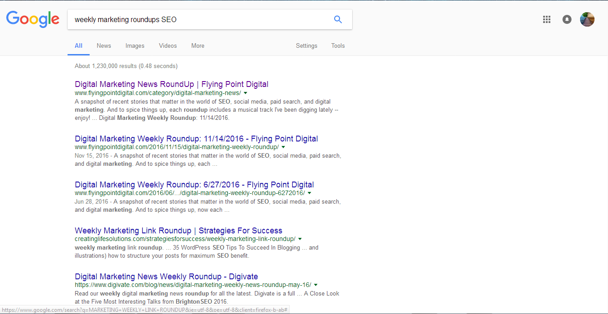Open Weekly Marketing Link Roundup Strategies For Success
Viewport: 608px width, 314px height.
pos(178,231)
